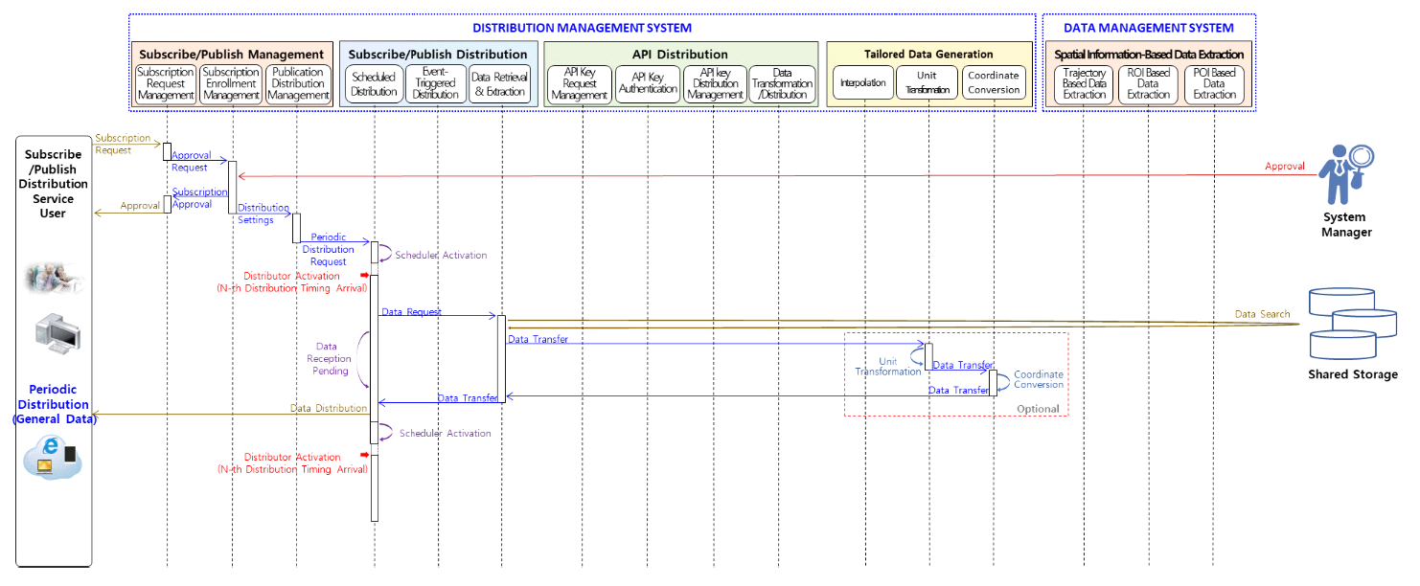
Task: Click the cloud icon with browser logo
Action: tap(53, 458)
